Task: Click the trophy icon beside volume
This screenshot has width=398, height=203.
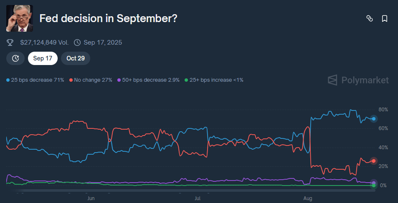Action: tap(10, 43)
